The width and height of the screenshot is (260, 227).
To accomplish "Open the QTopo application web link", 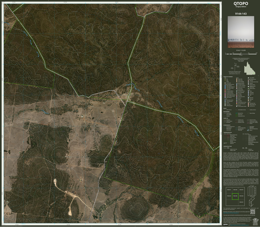I will coord(231,213).
